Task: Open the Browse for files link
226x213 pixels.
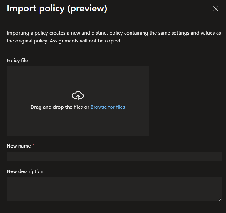Action: coord(107,107)
